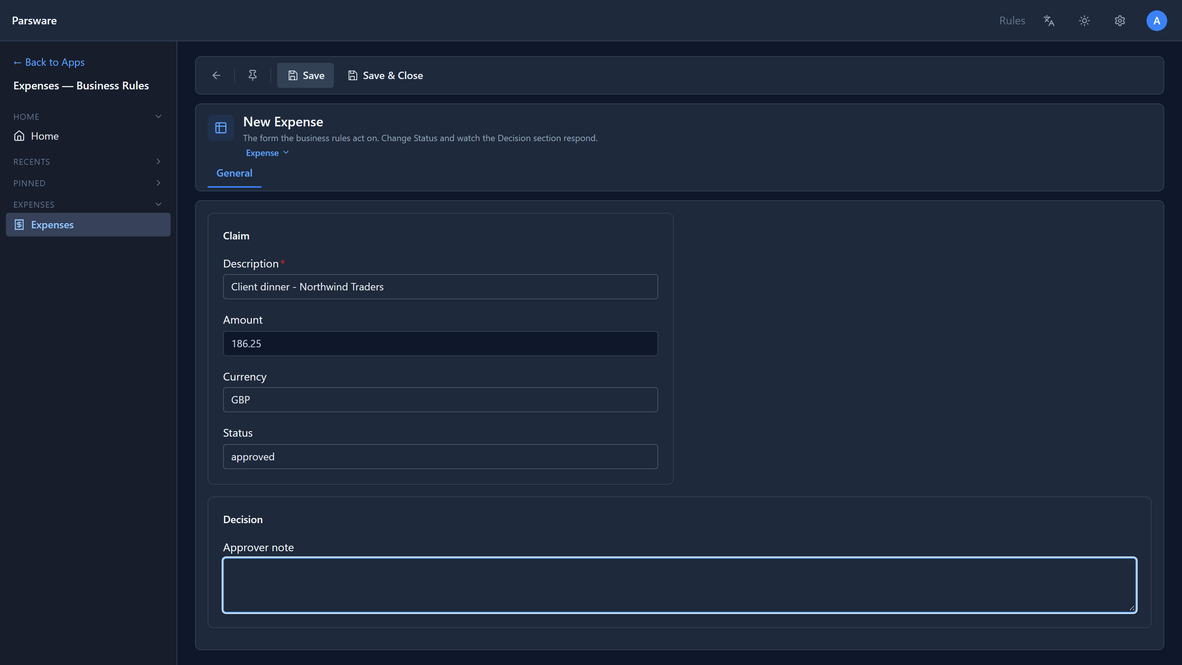Viewport: 1182px width, 665px height.
Task: Click the Save floppy disk icon
Action: 293,75
